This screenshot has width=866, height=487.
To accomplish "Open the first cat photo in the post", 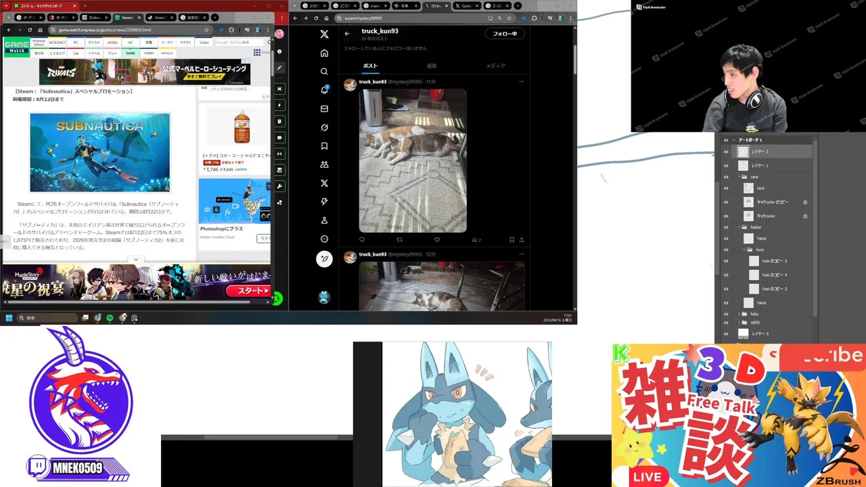I will pyautogui.click(x=413, y=161).
